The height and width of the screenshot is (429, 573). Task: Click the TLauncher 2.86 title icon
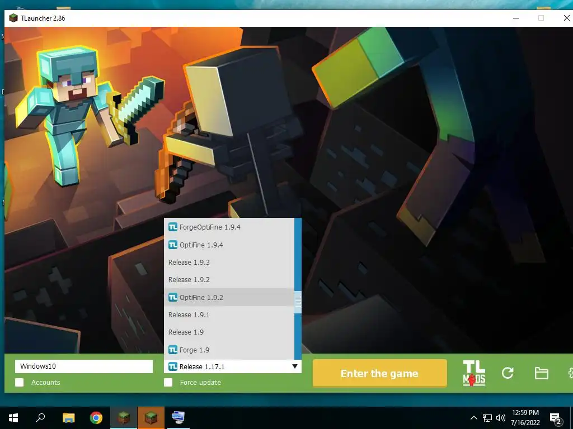tap(13, 18)
